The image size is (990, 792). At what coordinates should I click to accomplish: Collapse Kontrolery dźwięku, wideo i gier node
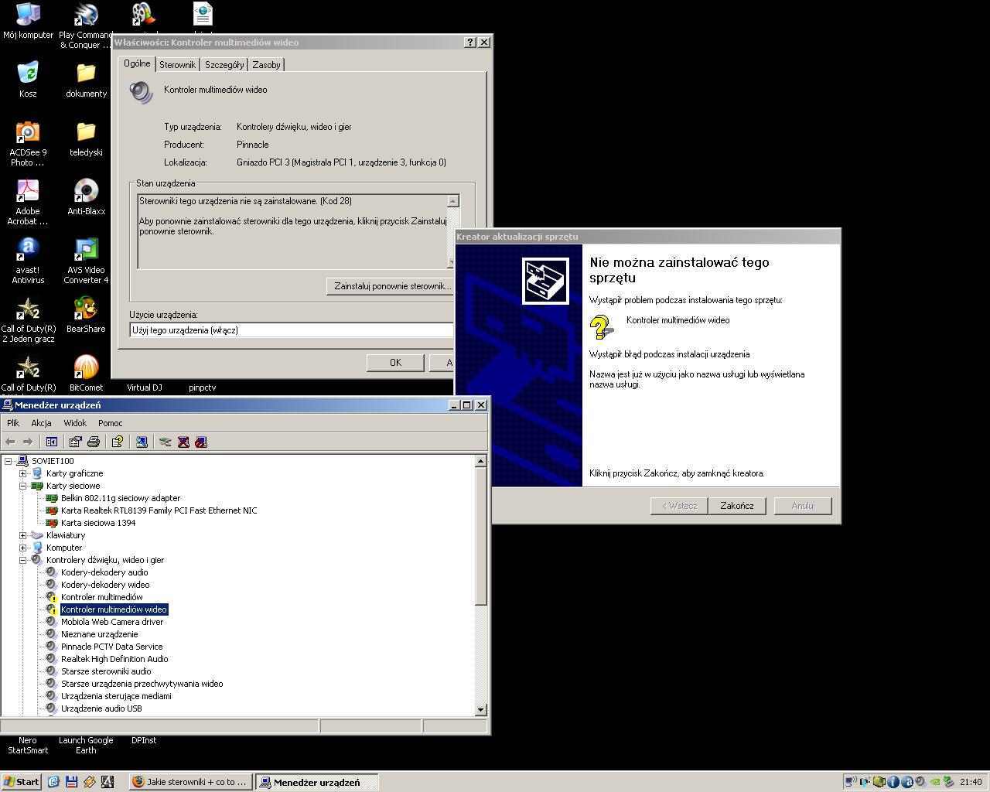click(x=23, y=560)
